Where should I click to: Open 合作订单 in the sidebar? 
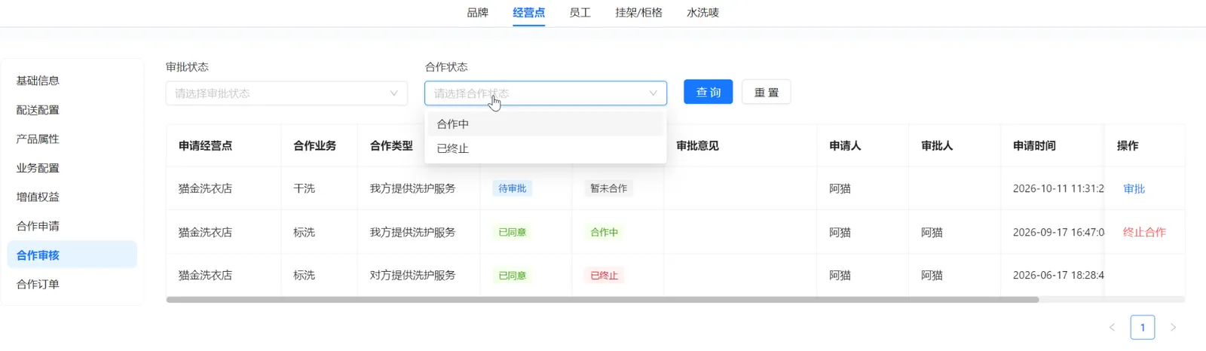(72, 284)
